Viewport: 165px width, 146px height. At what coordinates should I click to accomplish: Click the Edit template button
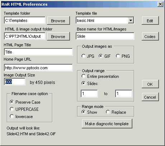coord(150,21)
